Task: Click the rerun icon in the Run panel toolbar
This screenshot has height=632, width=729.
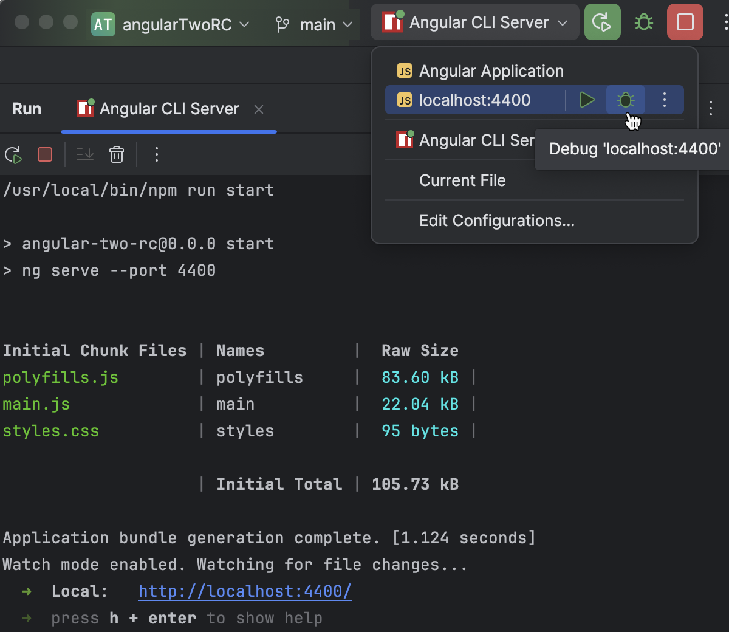Action: [x=13, y=154]
